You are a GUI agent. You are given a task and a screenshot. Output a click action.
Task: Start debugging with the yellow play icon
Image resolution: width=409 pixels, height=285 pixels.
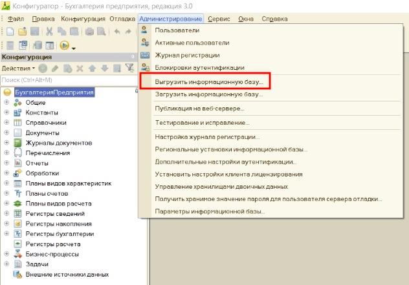click(x=64, y=45)
